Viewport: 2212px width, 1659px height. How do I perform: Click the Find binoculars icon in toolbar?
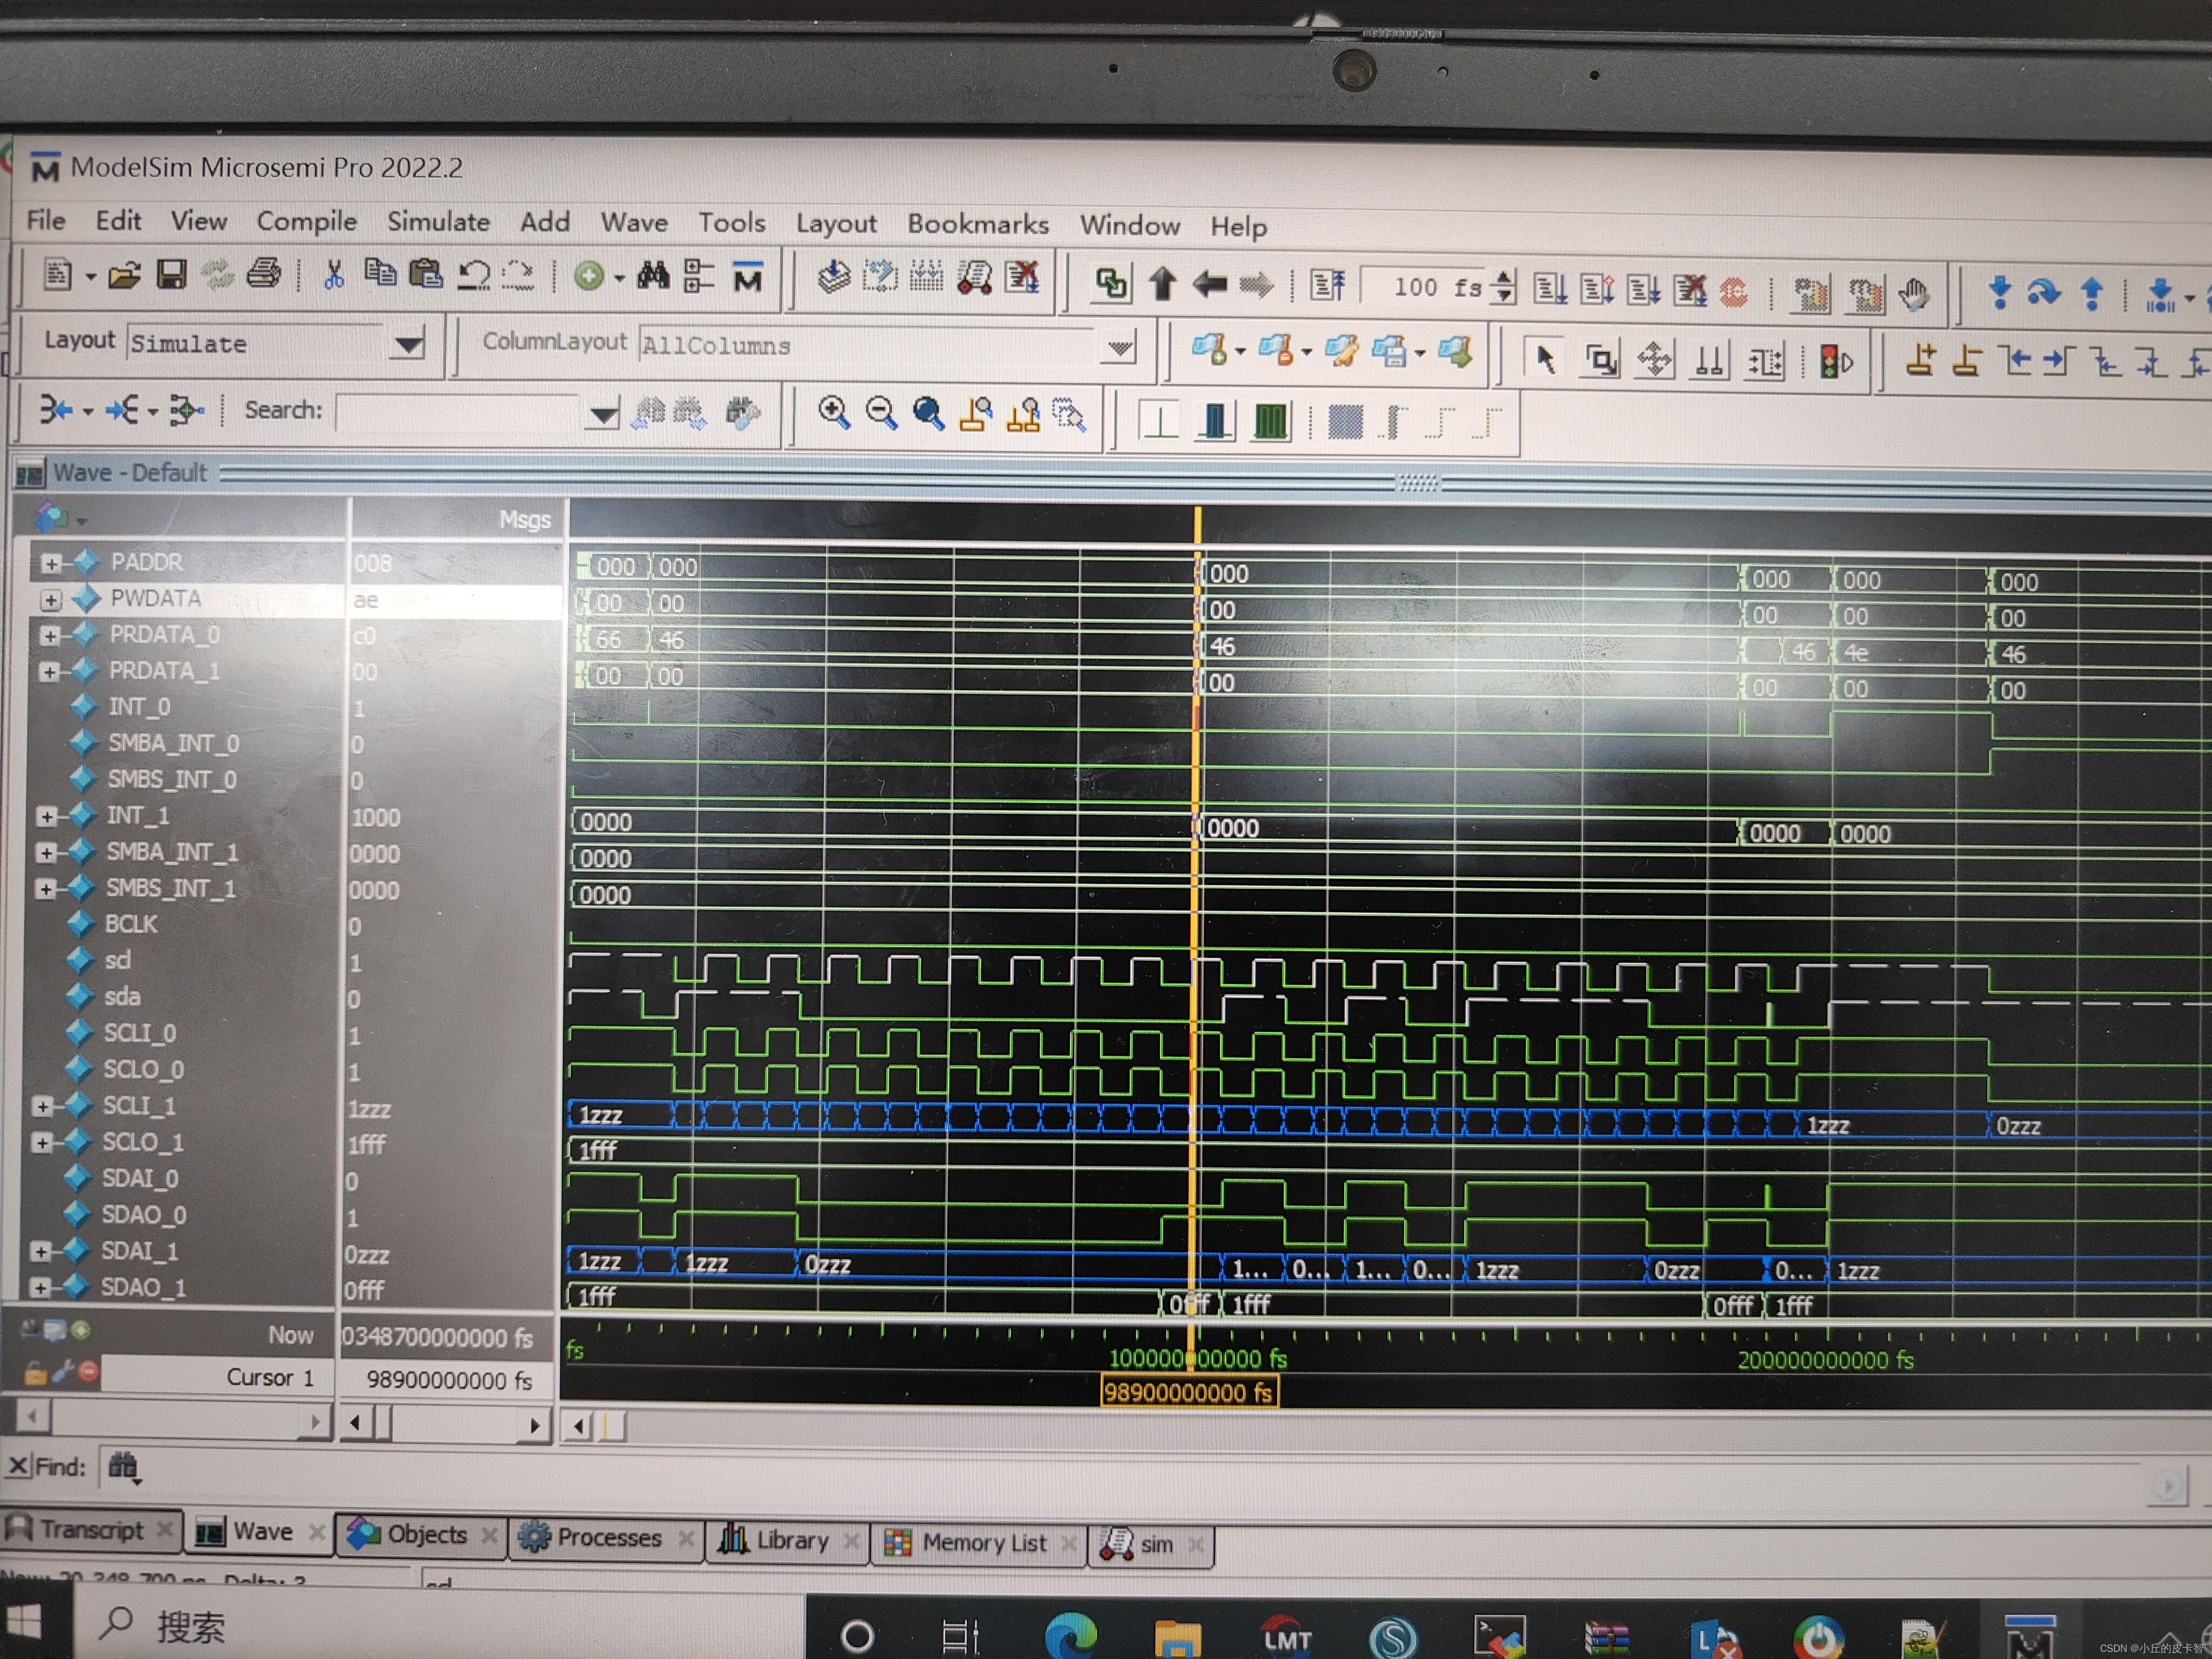click(653, 274)
